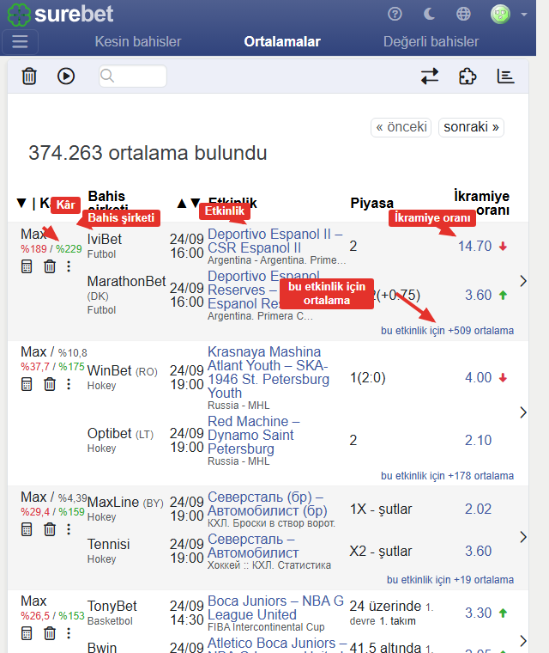The width and height of the screenshot is (549, 653).
Task: Click the sort chart toolbar icon
Action: [506, 76]
